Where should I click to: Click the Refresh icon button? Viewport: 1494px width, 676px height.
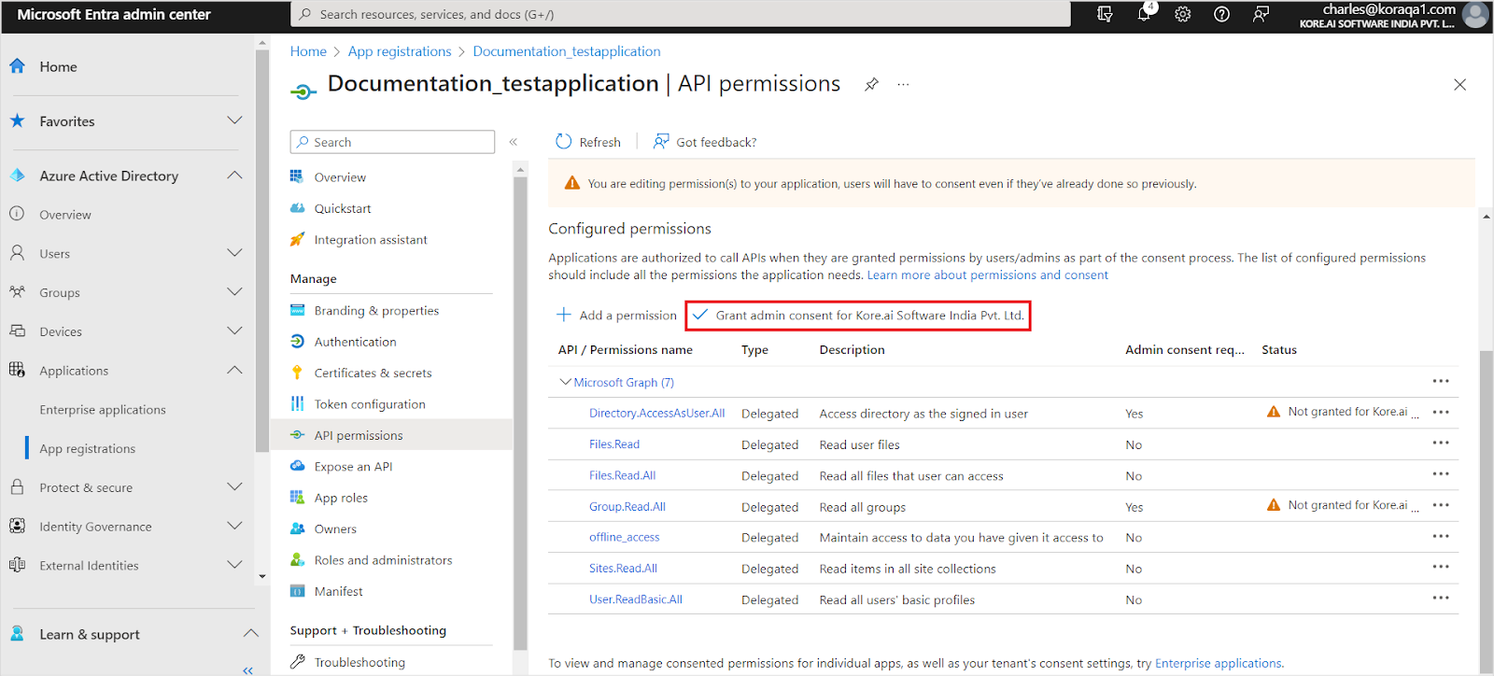[564, 142]
